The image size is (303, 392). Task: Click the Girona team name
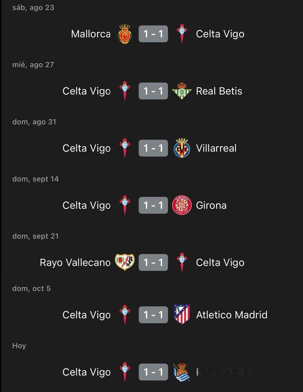pos(211,205)
